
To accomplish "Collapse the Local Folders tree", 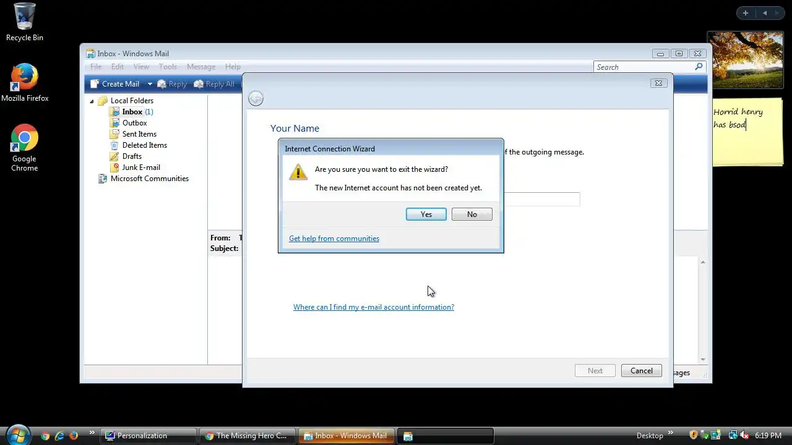I will coord(92,101).
